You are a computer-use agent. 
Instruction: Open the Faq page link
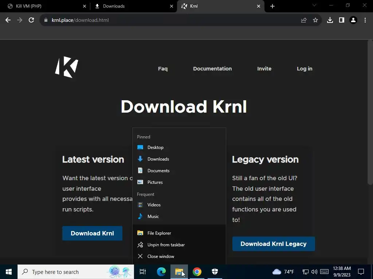click(x=163, y=69)
